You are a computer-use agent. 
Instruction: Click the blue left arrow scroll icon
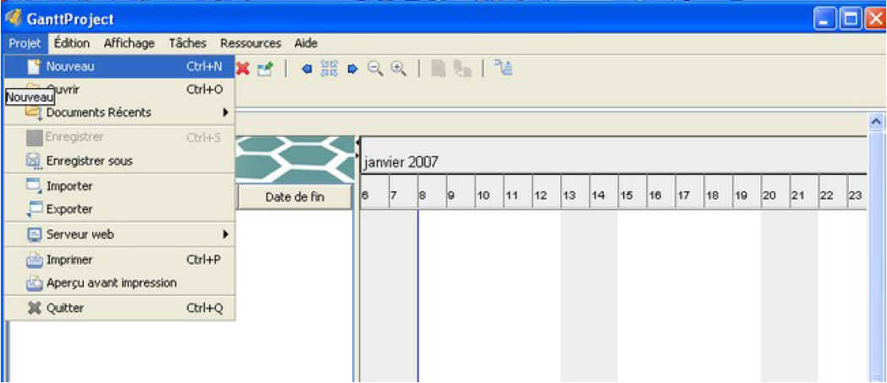[306, 69]
